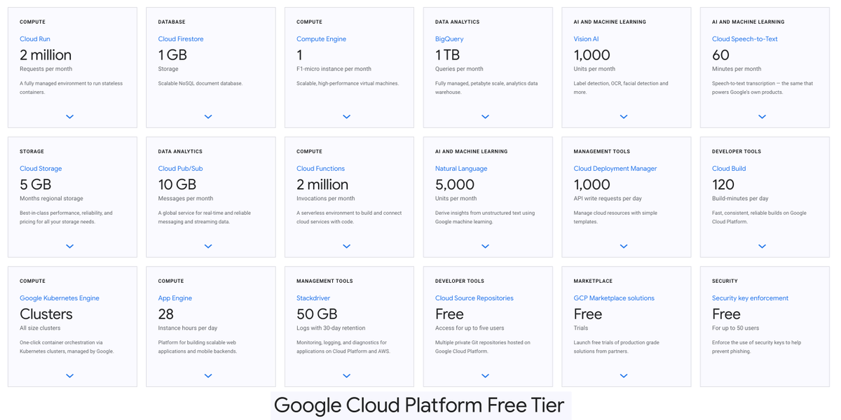Expand the Cloud Source Repositories card chevron
841x420 pixels.
(x=485, y=376)
